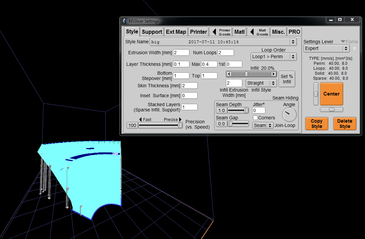Click the Infill Extrusion Width field
Image resolution: width=365 pixels, height=239 pixels.
click(234, 83)
